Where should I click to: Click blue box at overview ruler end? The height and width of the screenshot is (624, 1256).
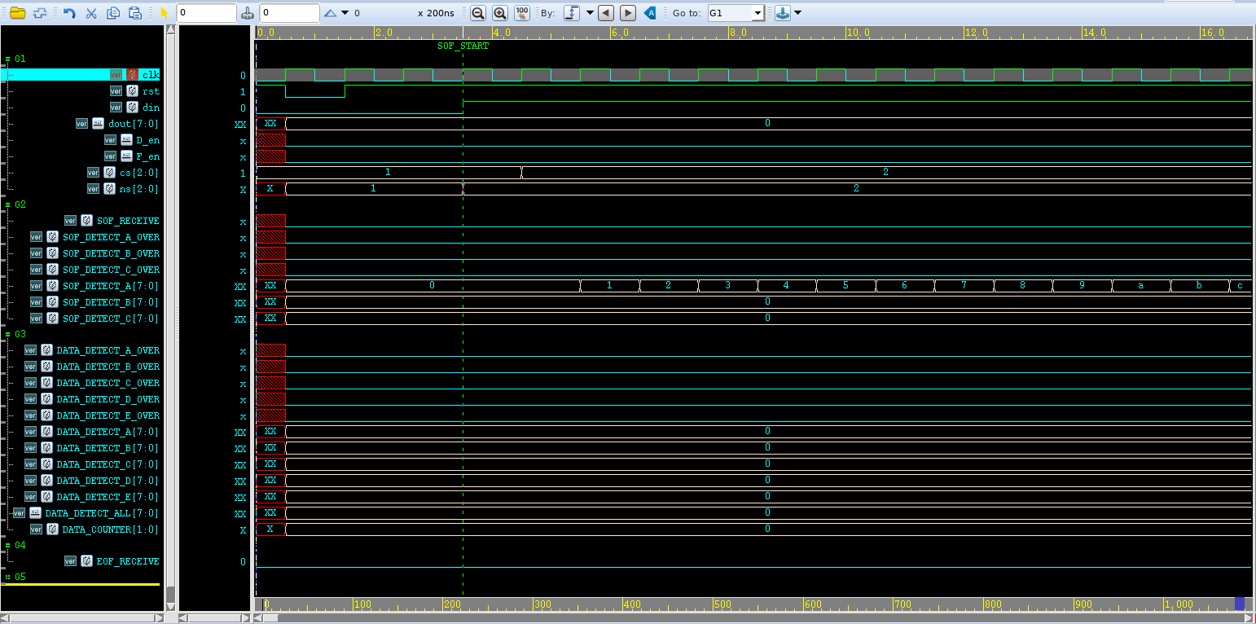[x=1240, y=604]
